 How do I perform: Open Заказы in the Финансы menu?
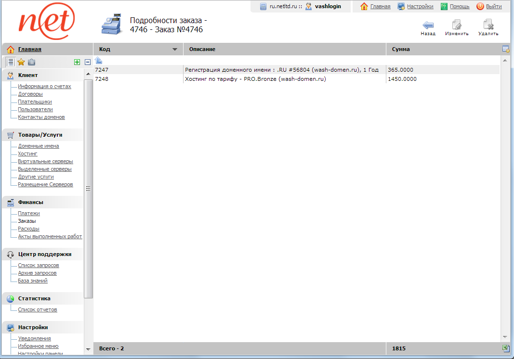pos(27,221)
